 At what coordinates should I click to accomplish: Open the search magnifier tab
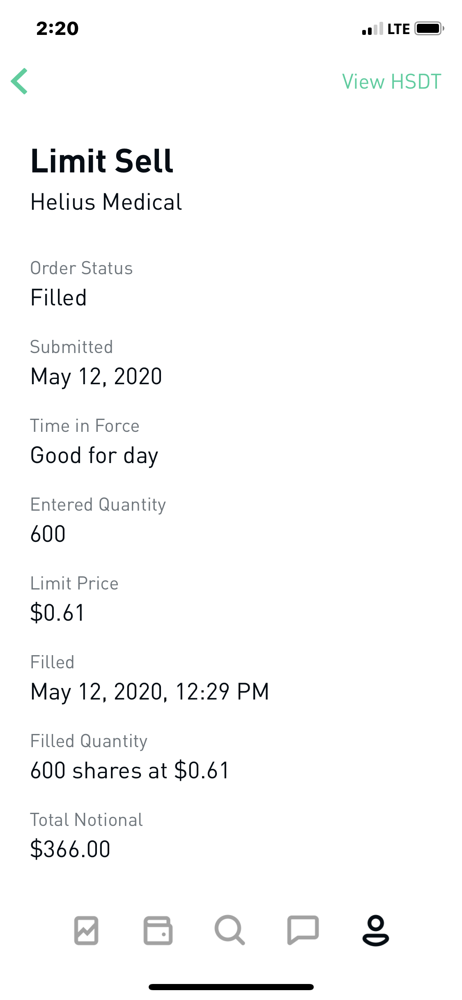click(x=230, y=930)
